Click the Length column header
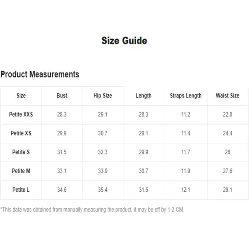Screen dimensions: 249x249 pyautogui.click(x=144, y=96)
